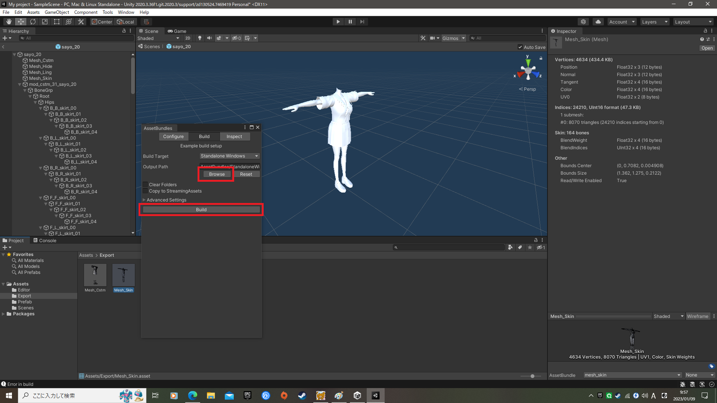Screen dimensions: 717x403
Task: Select the Transform tool
Action: coord(69,22)
